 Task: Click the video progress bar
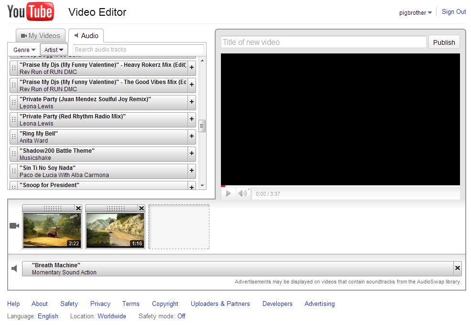pos(340,185)
